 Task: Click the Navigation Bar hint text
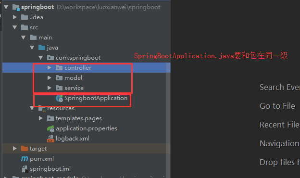click(x=280, y=143)
